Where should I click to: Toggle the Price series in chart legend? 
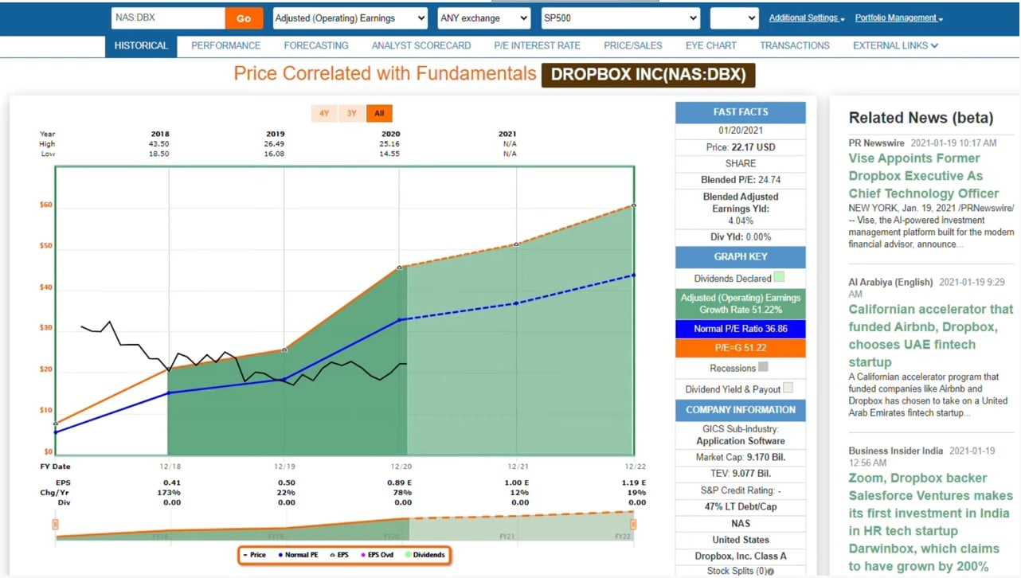coord(255,555)
